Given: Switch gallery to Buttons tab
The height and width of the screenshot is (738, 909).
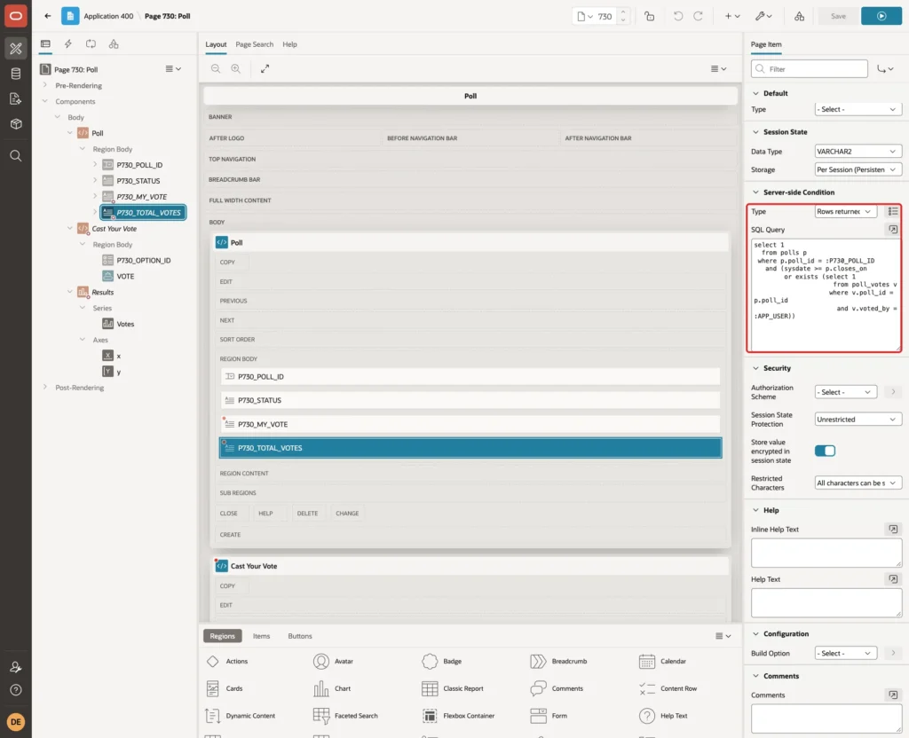Looking at the screenshot, I should coord(300,636).
